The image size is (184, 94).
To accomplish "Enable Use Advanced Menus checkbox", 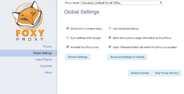I will (110, 28).
